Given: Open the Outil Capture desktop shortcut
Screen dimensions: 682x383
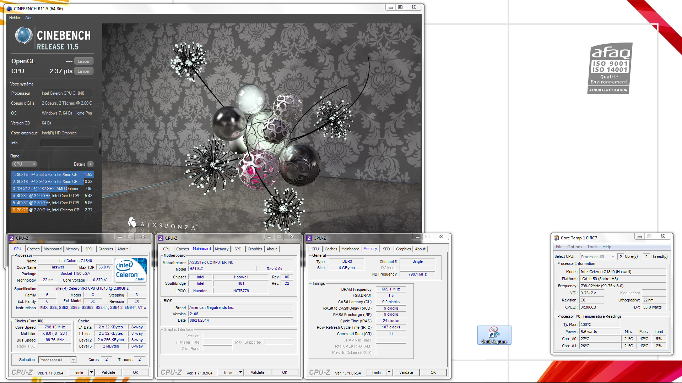Looking at the screenshot, I should pos(494,335).
